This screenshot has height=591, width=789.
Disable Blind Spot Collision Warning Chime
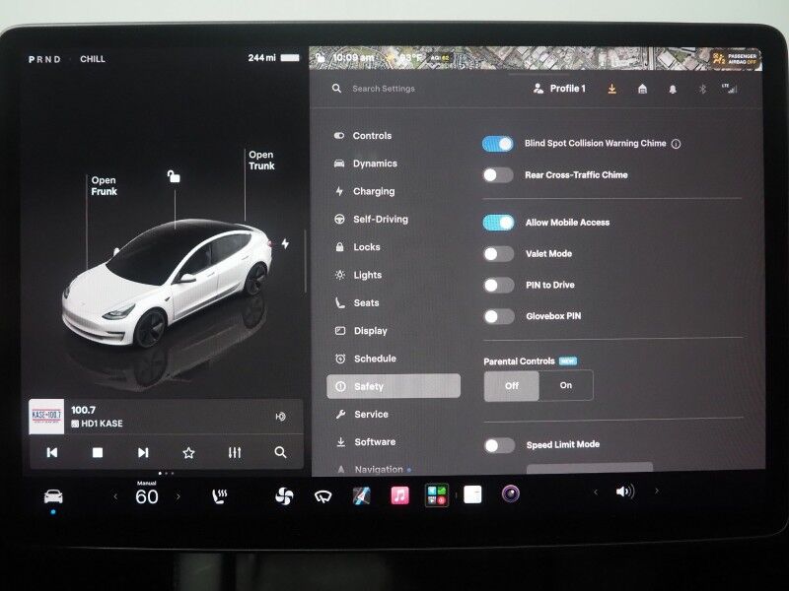[x=498, y=144]
